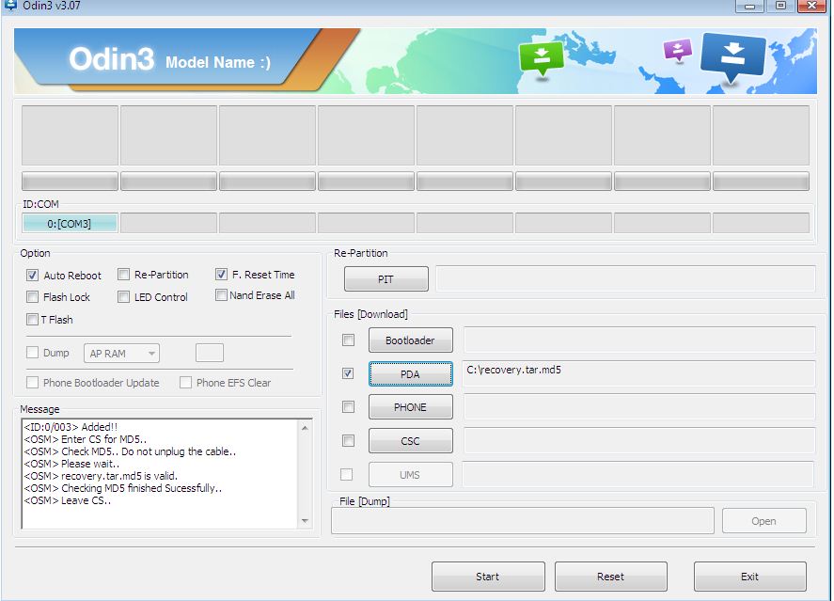Click the 'Odin3 v3.07' window title text
Viewport: 834px width, 601px height.
coord(52,6)
